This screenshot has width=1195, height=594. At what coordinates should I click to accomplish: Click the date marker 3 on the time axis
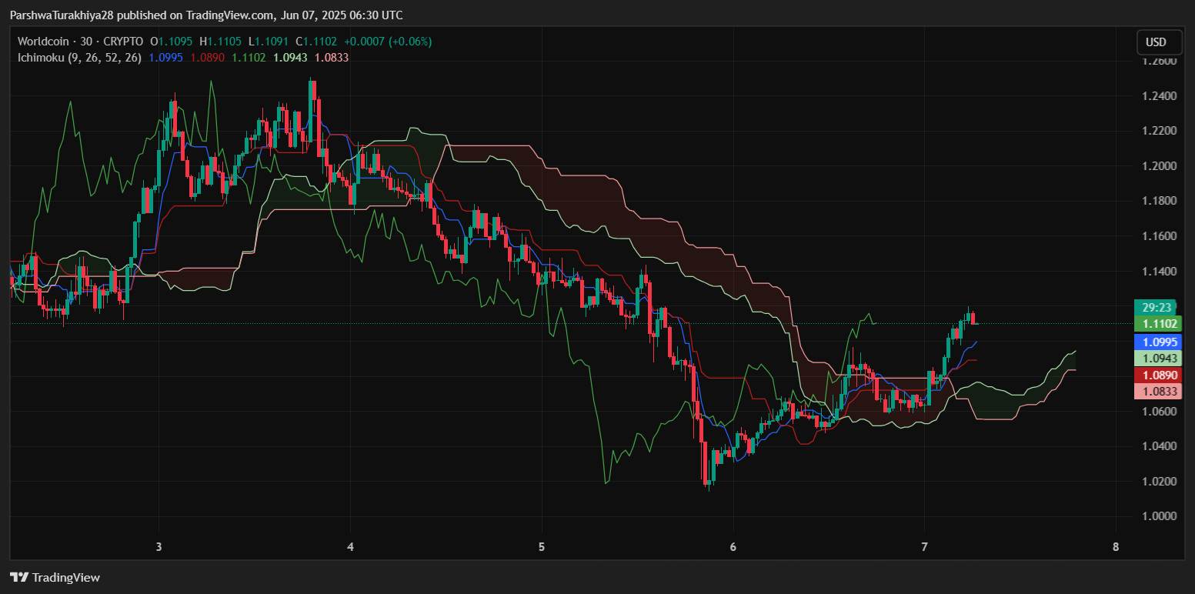[159, 547]
